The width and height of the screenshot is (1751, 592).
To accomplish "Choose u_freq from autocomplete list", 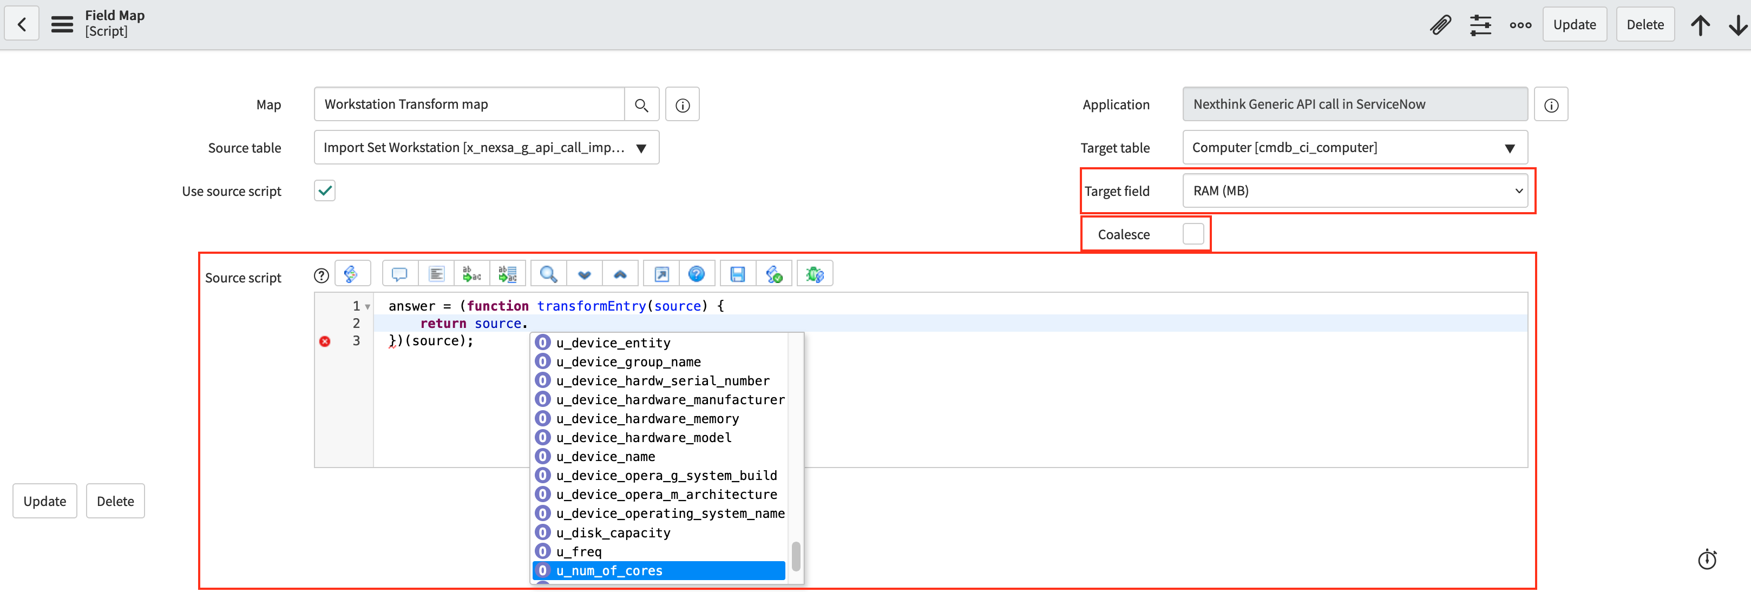I will (659, 552).
